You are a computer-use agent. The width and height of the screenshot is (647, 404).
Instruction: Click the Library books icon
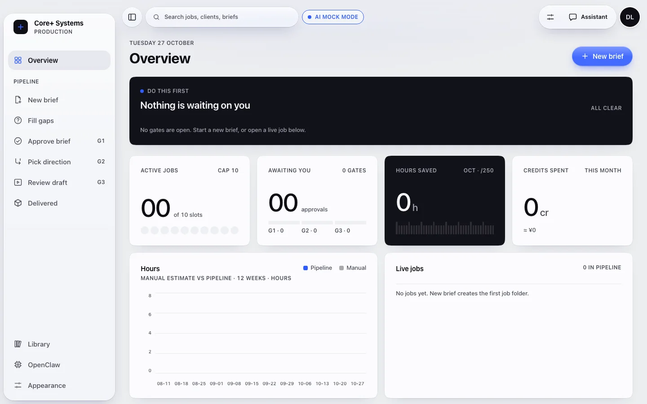[18, 344]
